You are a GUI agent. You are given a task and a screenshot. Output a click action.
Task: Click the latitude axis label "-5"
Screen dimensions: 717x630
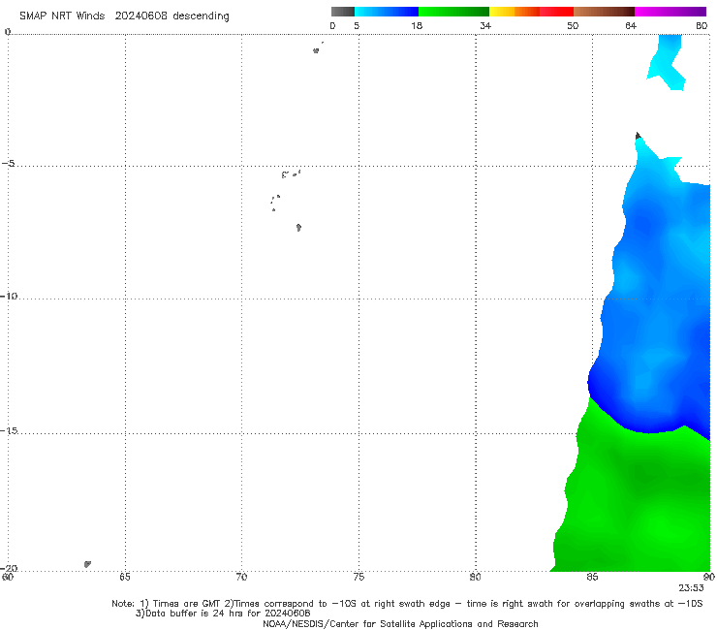coord(8,164)
